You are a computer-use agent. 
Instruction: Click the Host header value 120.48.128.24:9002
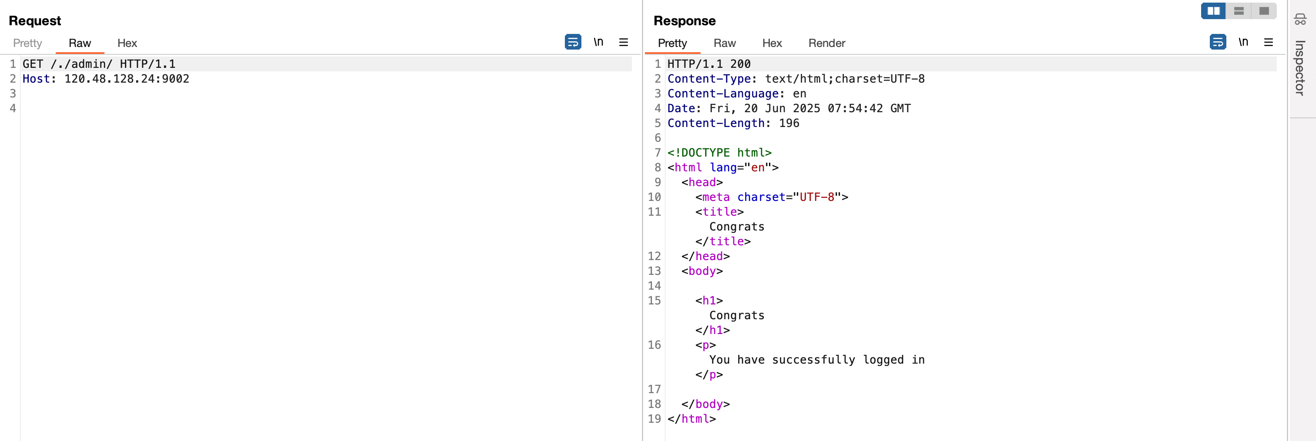[127, 79]
